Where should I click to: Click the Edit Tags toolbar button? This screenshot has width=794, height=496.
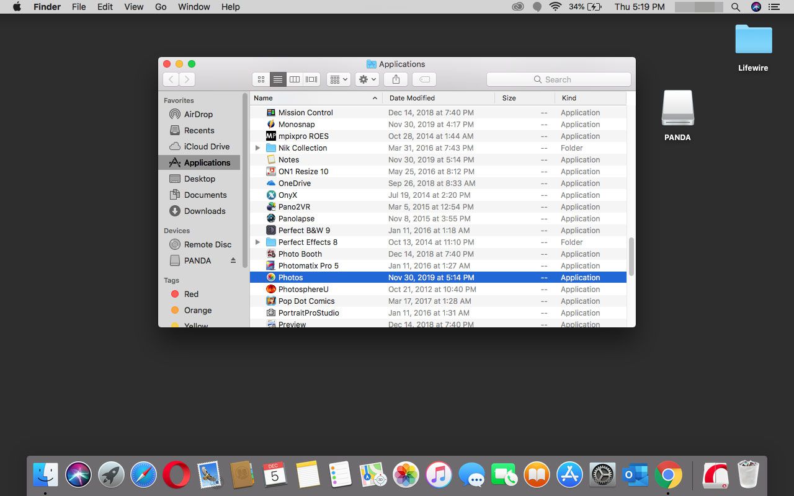point(424,79)
